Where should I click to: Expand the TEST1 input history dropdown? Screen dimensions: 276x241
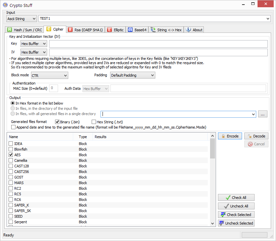pos(268,19)
